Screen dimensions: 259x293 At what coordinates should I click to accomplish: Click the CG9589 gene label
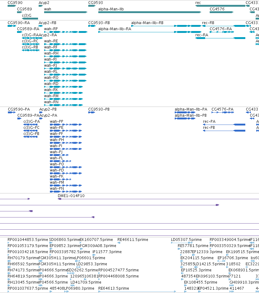coord(24,9)
